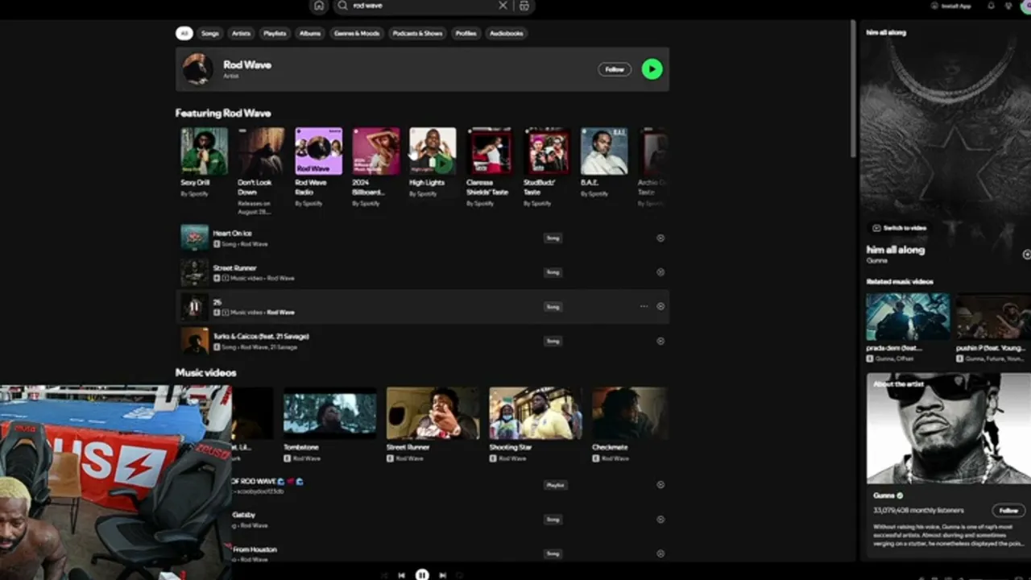Screen dimensions: 1031x580
Task: Click Heart On Ice album art
Action: tap(195, 238)
